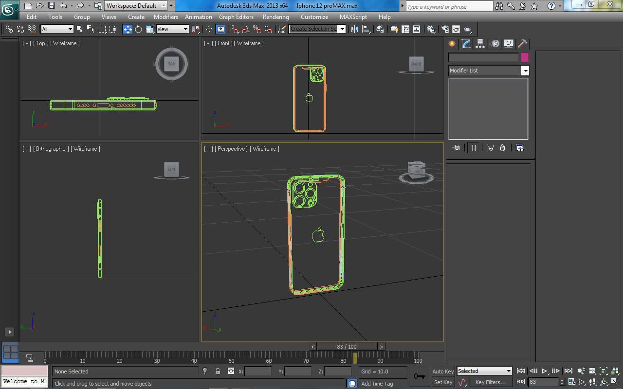Click the search keyword input field
Image resolution: width=623 pixels, height=389 pixels.
(x=450, y=6)
